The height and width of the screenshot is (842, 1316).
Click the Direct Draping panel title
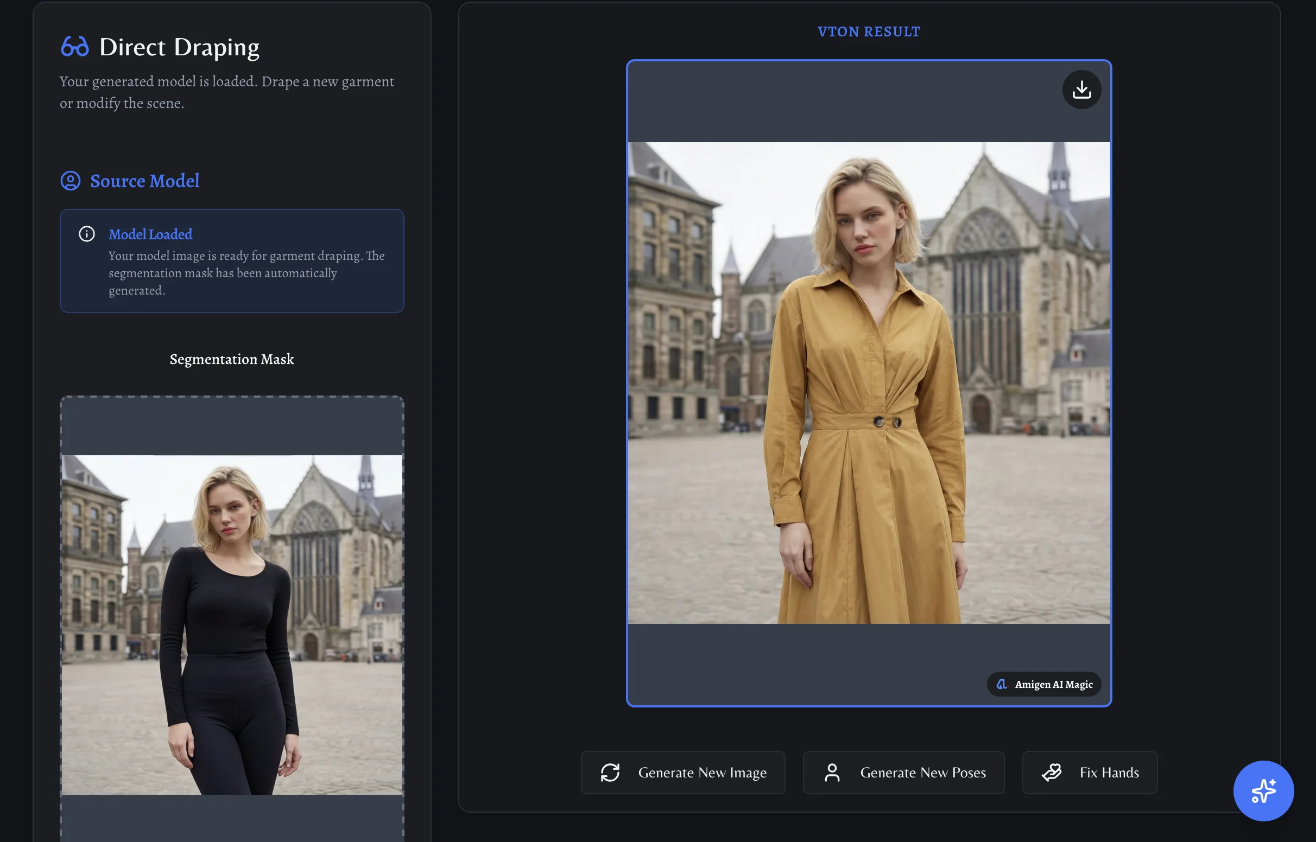[179, 48]
